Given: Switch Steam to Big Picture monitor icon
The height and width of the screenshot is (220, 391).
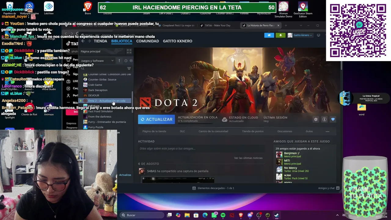Looking at the screenshot, I should [x=318, y=35].
